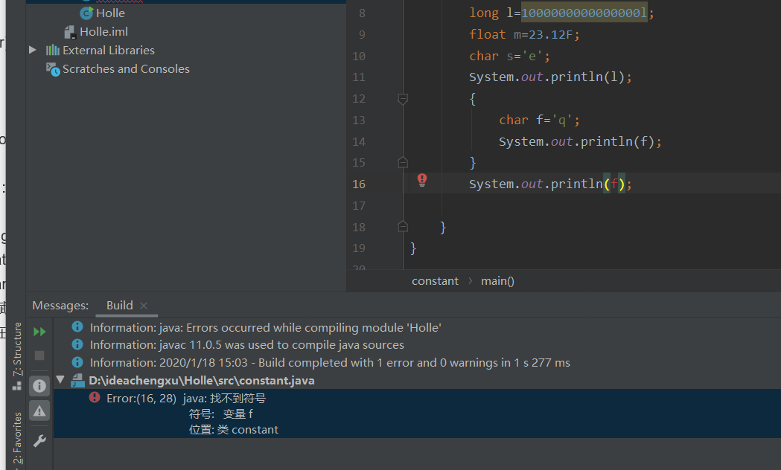Select 'Errors occurred while compiling module' message
Screen dimensions: 781x470
coord(266,328)
